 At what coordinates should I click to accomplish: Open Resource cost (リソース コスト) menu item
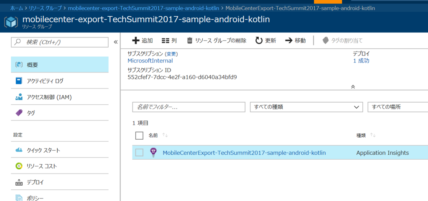59,166
